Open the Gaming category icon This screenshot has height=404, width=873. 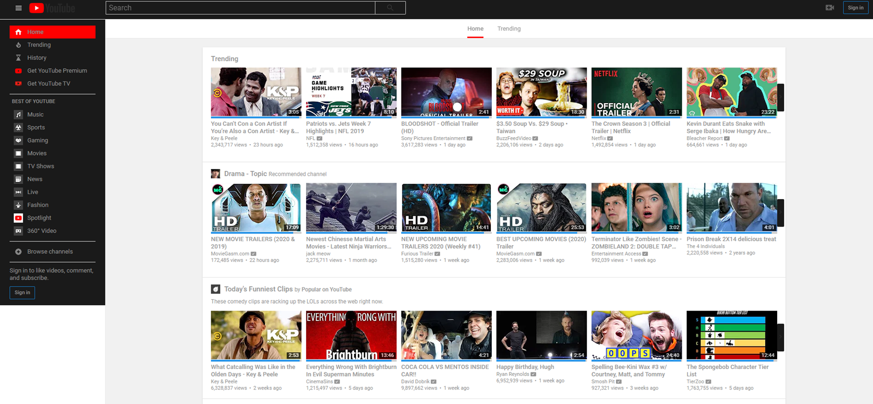[18, 140]
